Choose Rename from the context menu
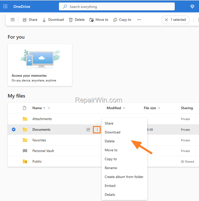Image resolution: width=199 pixels, height=201 pixels. coord(124,168)
